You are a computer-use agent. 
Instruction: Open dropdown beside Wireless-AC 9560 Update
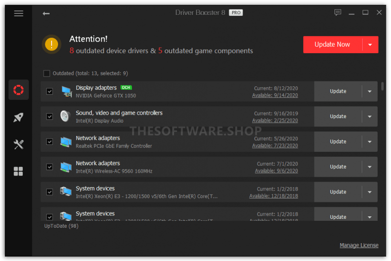[x=370, y=167]
